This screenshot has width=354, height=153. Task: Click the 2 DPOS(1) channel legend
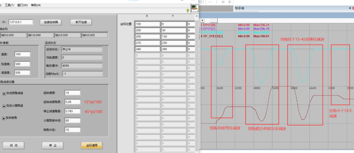tap(208, 29)
